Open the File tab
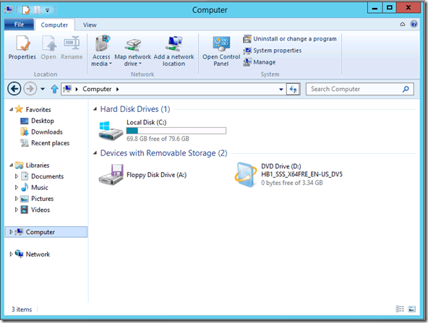The width and height of the screenshot is (428, 323). point(19,25)
